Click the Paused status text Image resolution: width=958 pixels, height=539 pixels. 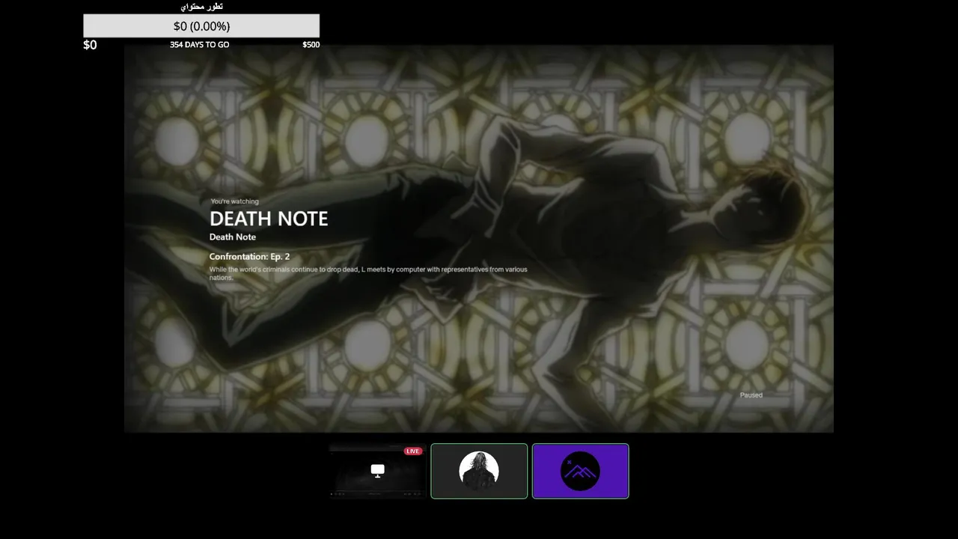(751, 395)
